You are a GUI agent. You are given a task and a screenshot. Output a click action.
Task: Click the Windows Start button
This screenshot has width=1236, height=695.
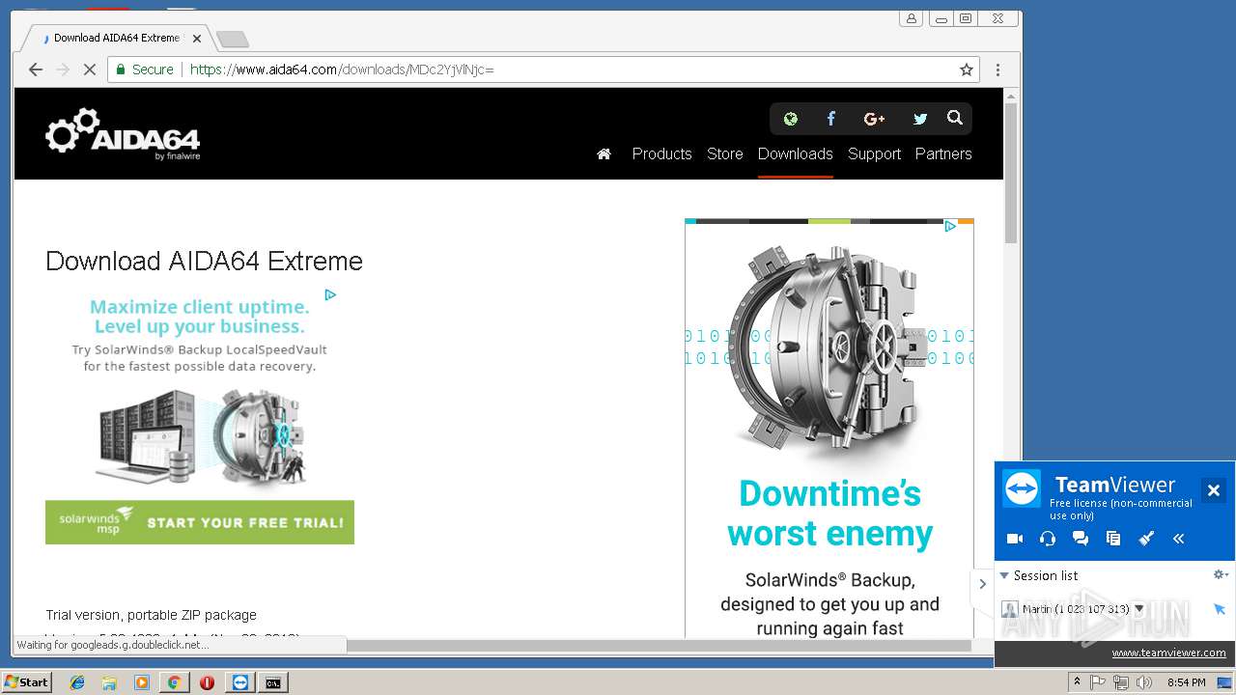[26, 682]
